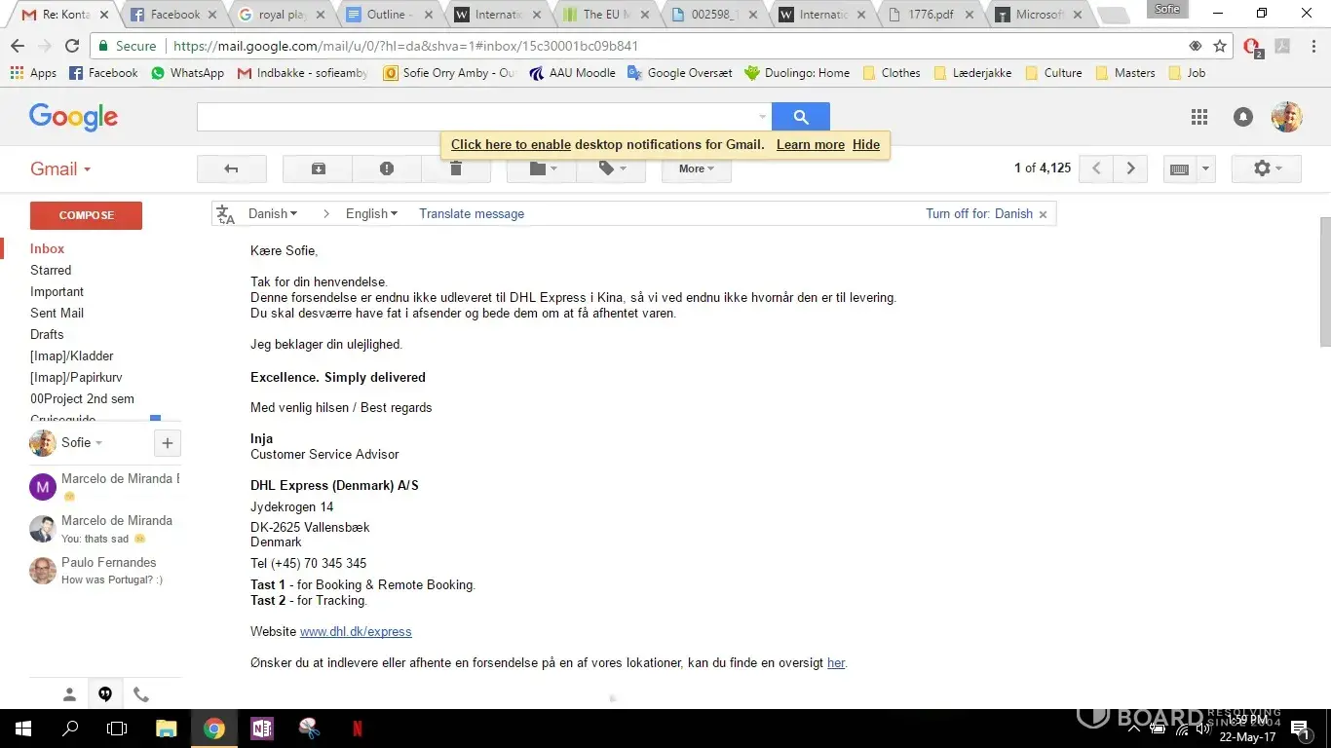Screen dimensions: 1331x748
Task: Toggle the input tools keyboard icon
Action: coord(1179,168)
